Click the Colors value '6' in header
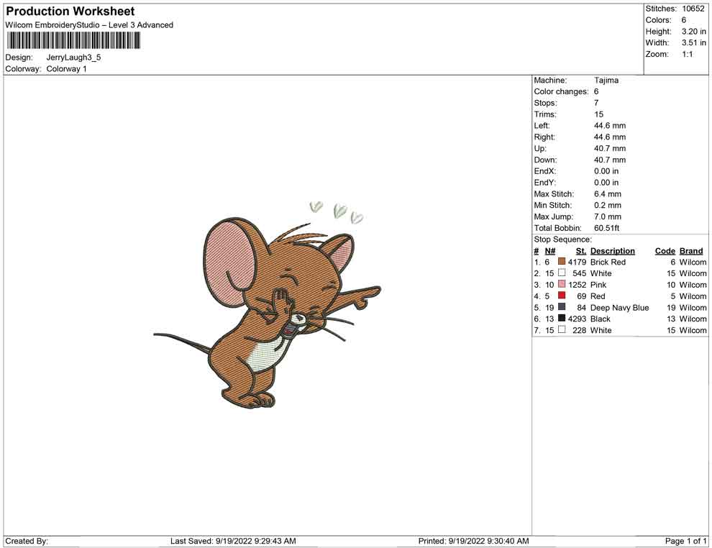 tap(684, 20)
